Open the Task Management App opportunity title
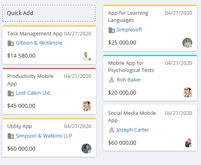The image size is (201, 165). click(35, 34)
